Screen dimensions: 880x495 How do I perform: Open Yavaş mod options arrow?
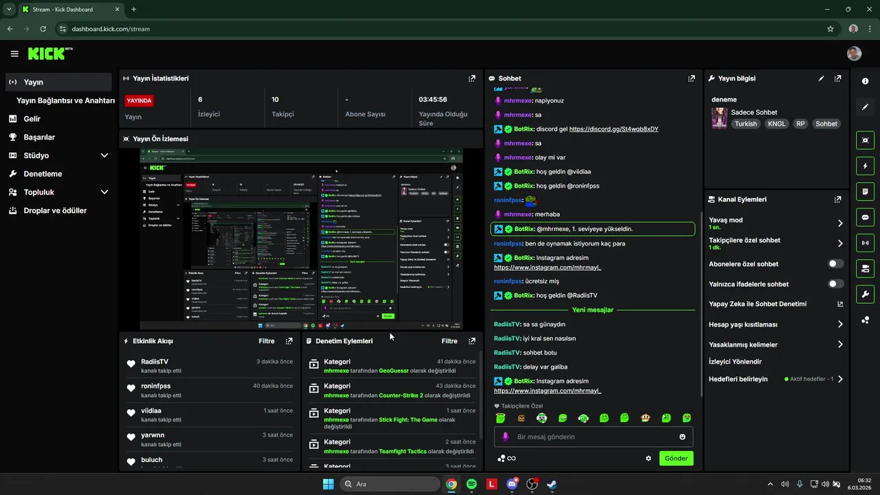tap(840, 223)
